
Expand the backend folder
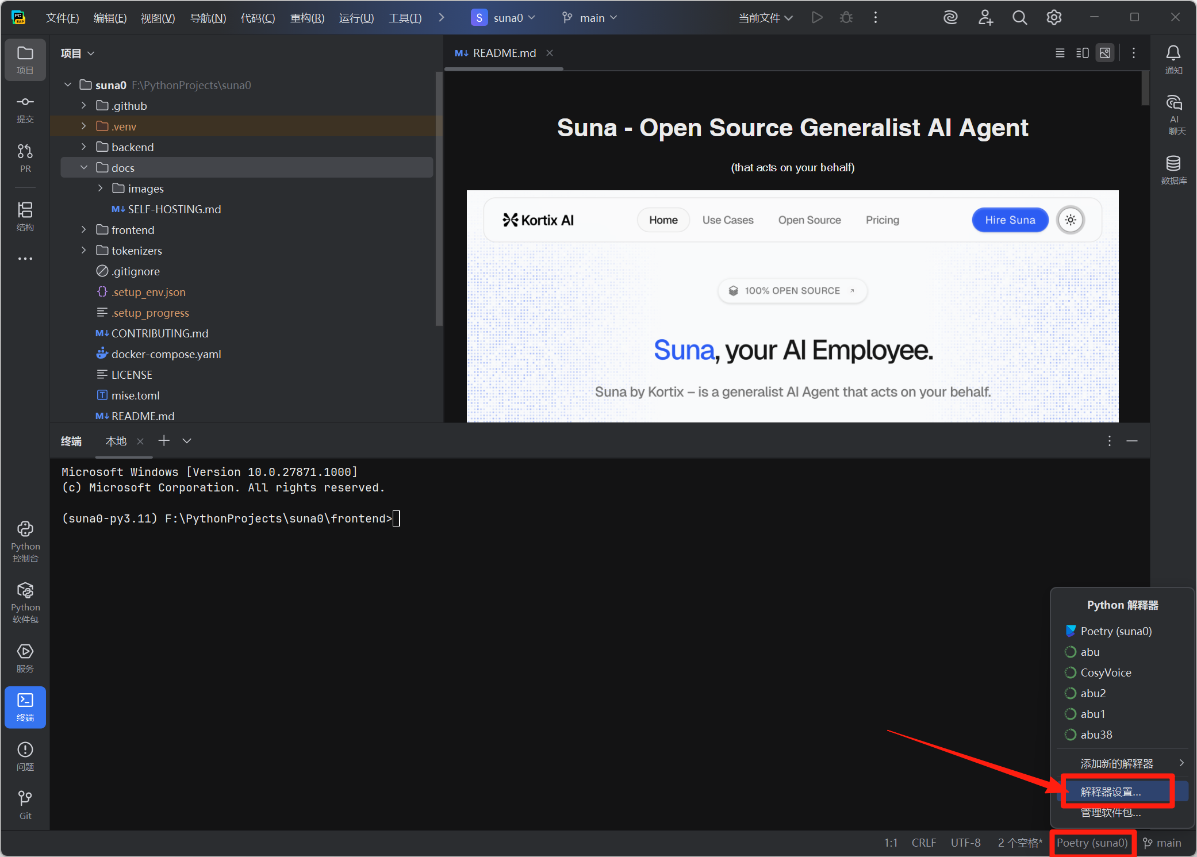[x=84, y=147]
